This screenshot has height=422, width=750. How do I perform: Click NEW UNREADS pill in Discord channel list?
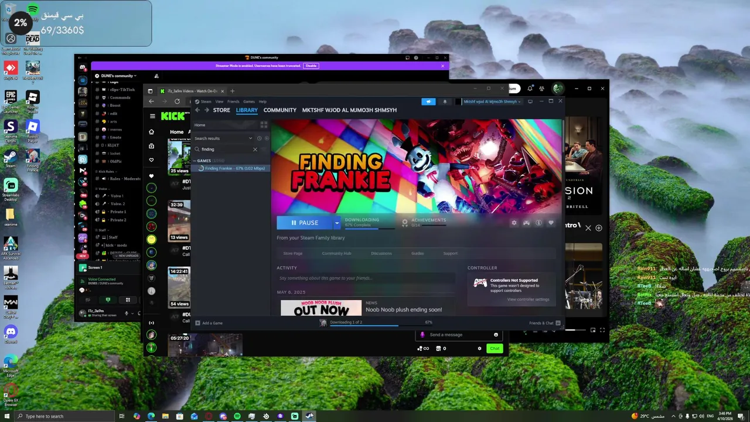pyautogui.click(x=127, y=256)
